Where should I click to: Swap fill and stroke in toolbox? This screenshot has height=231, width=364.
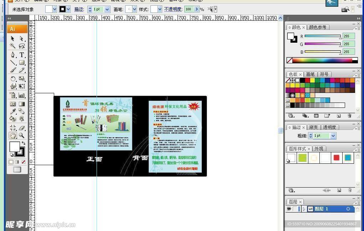pyautogui.click(x=24, y=143)
